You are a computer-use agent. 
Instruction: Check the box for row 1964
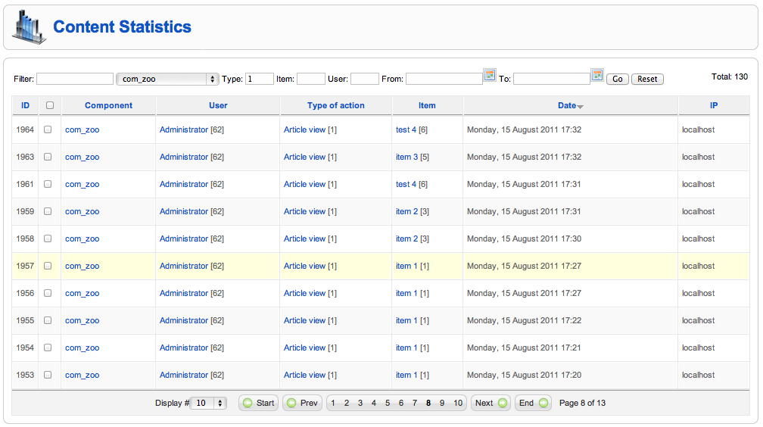tap(48, 129)
